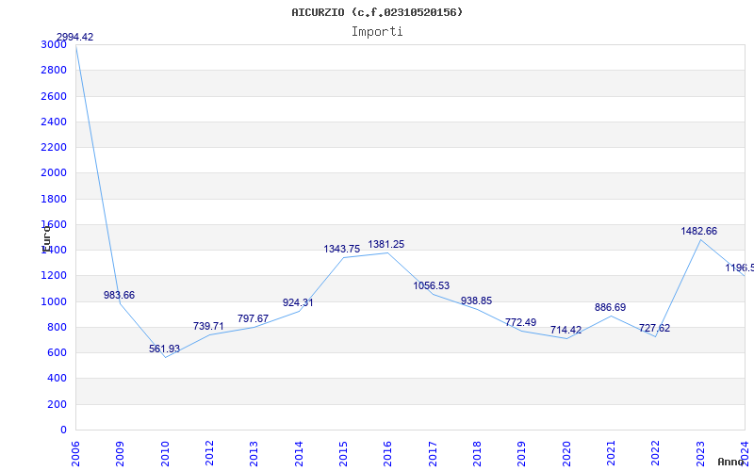Click the 2400 y-axis tick label
754x471 pixels.
point(54,122)
